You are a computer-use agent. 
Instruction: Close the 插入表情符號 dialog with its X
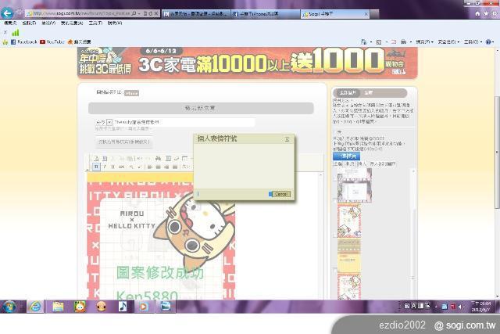click(287, 139)
